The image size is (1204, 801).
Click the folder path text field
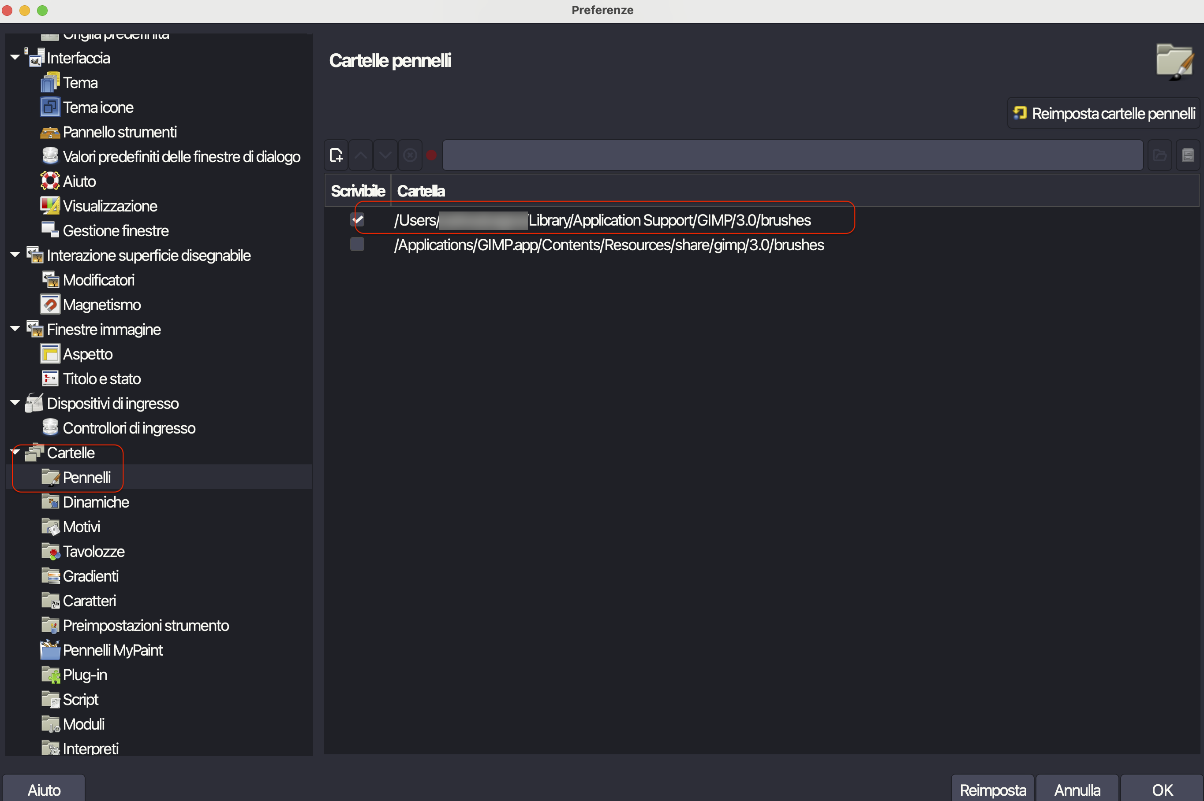click(x=792, y=155)
